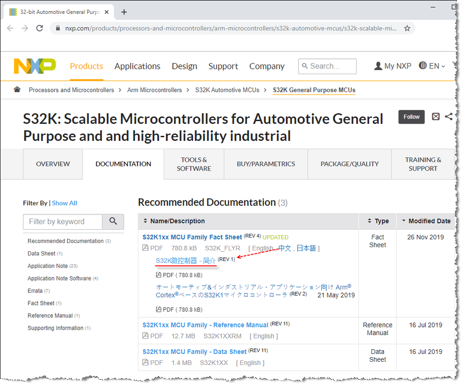Click the Filter by keyword field
461x383 pixels.
pos(62,222)
